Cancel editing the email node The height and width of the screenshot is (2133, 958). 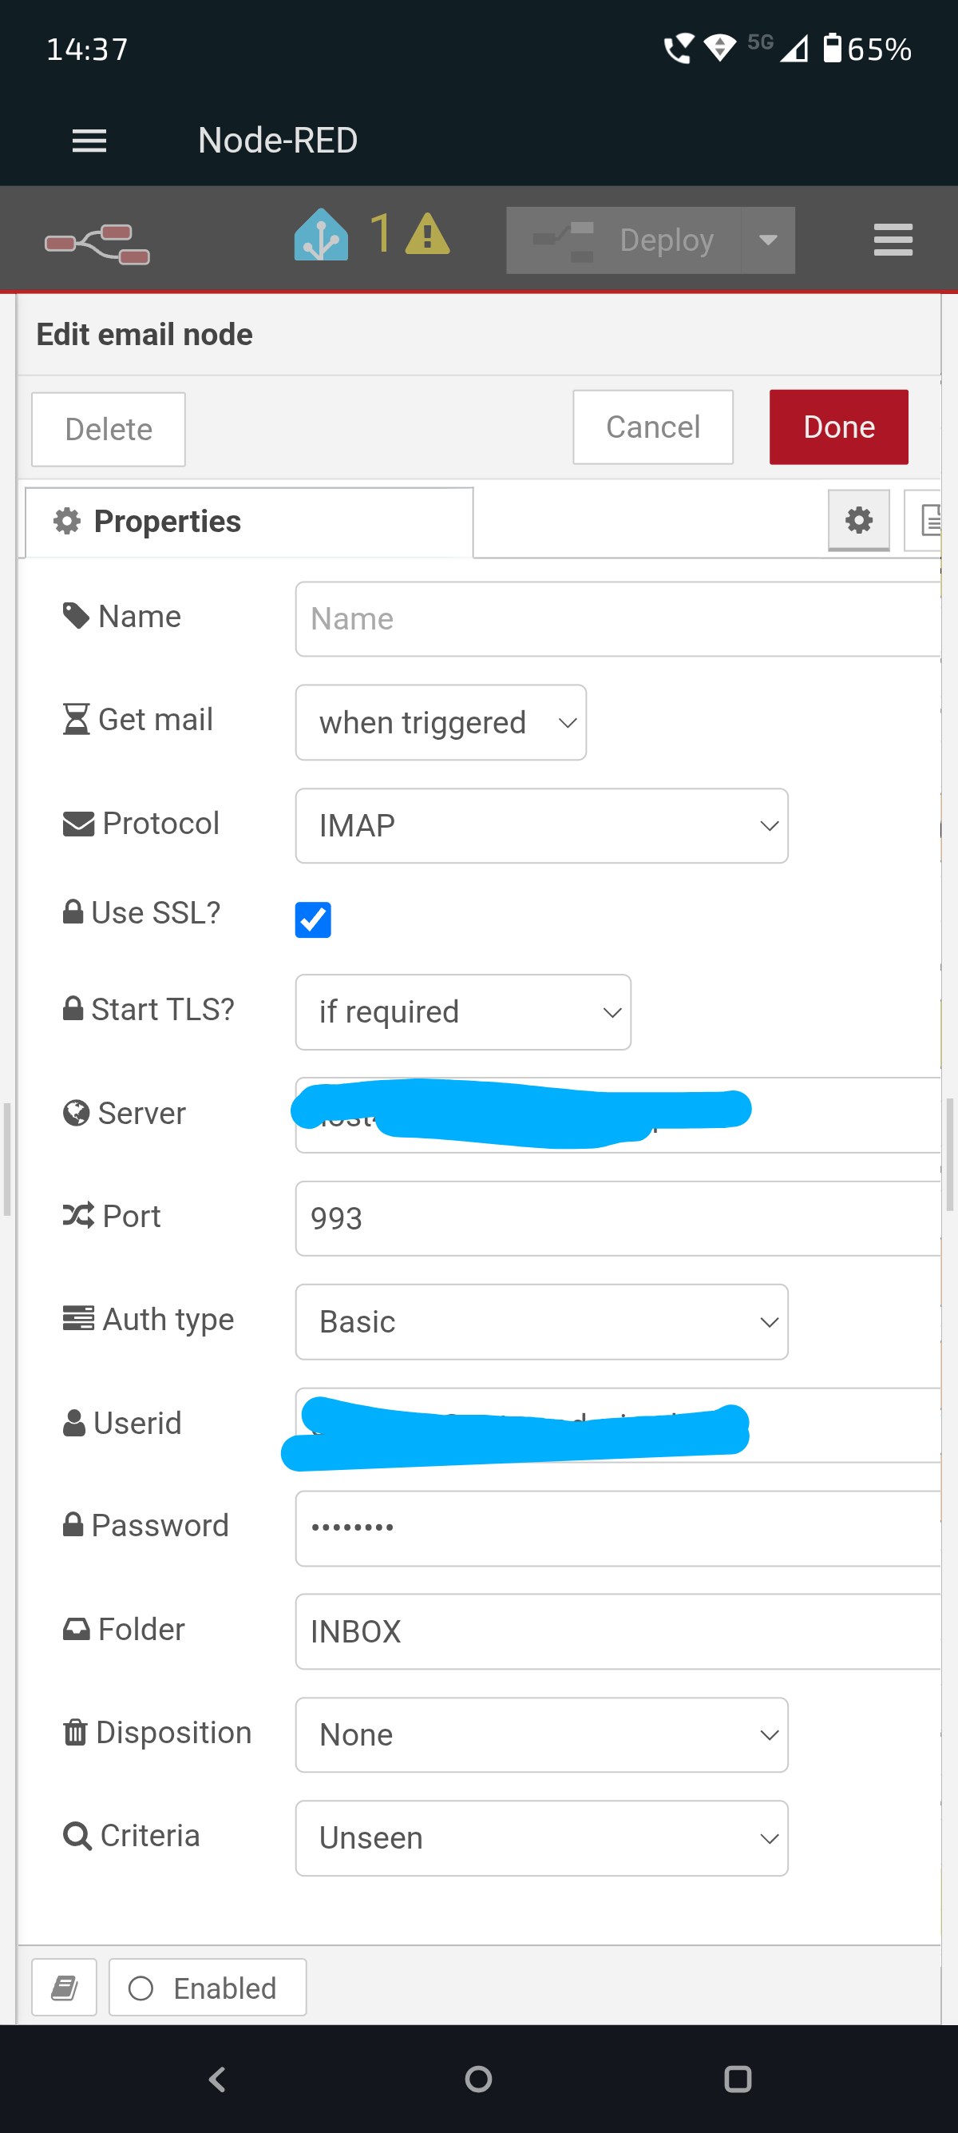652,427
